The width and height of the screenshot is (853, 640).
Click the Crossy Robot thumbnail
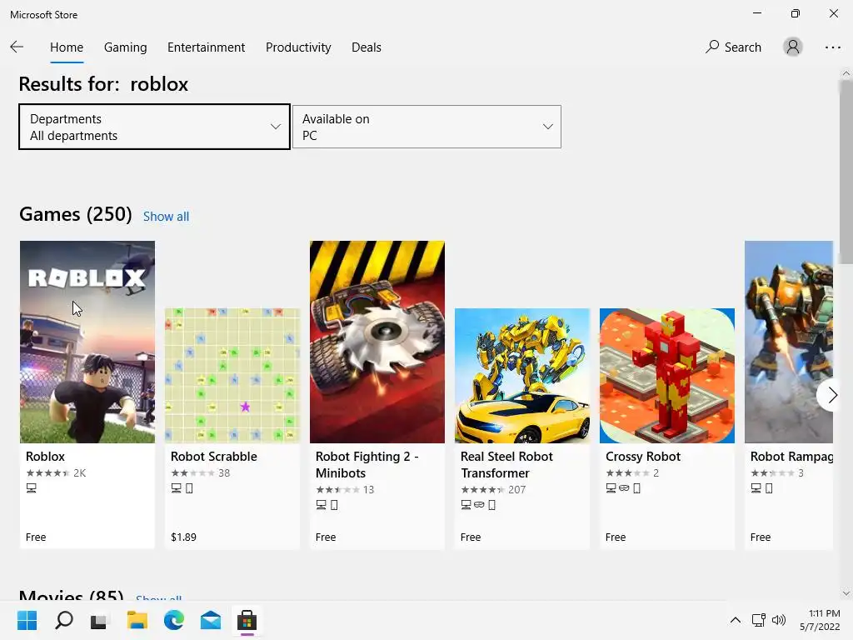click(x=667, y=376)
